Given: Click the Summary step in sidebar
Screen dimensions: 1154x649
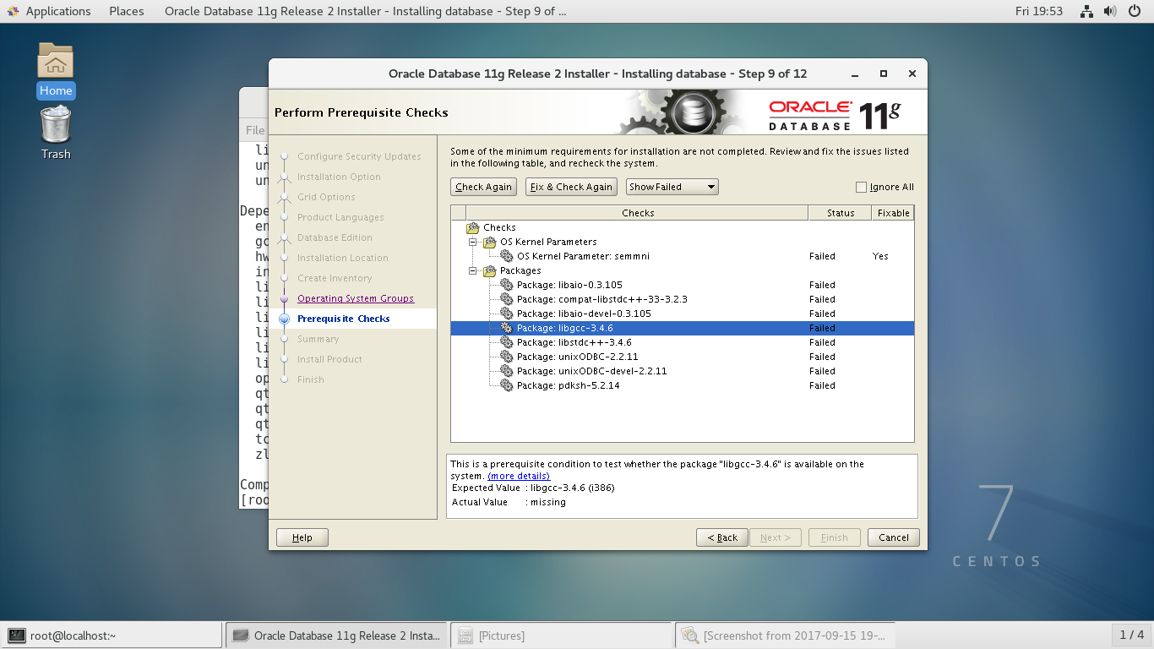Looking at the screenshot, I should tap(318, 339).
